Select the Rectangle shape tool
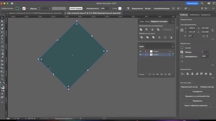This screenshot has width=216, height=121. pos(2,32)
